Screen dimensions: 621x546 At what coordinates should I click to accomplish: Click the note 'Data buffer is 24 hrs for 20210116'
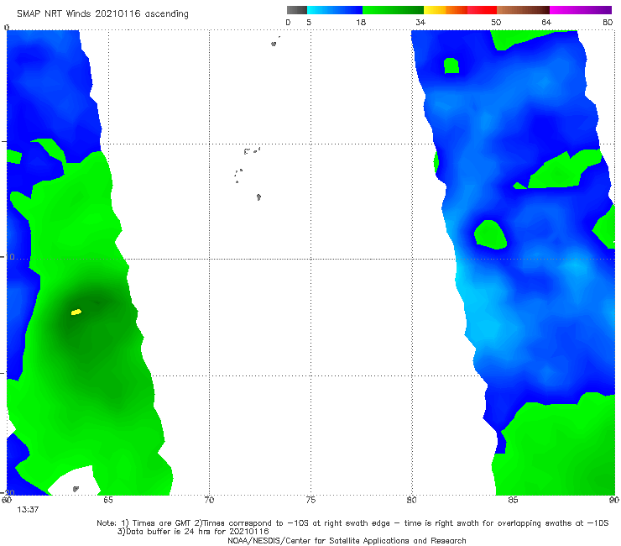193,532
